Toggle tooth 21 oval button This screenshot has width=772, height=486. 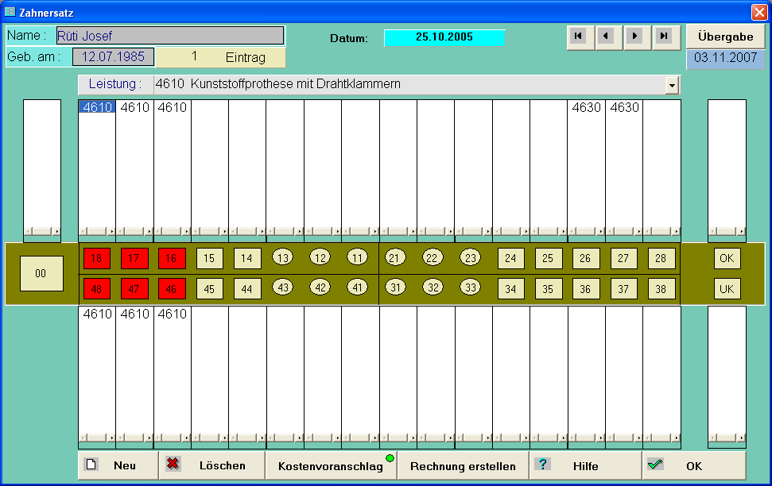395,257
